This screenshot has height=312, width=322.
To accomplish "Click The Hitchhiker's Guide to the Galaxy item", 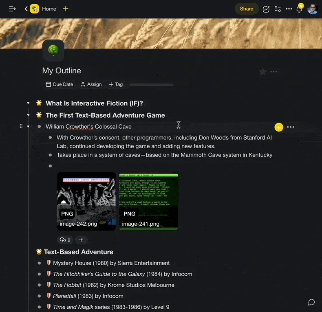I will (123, 274).
